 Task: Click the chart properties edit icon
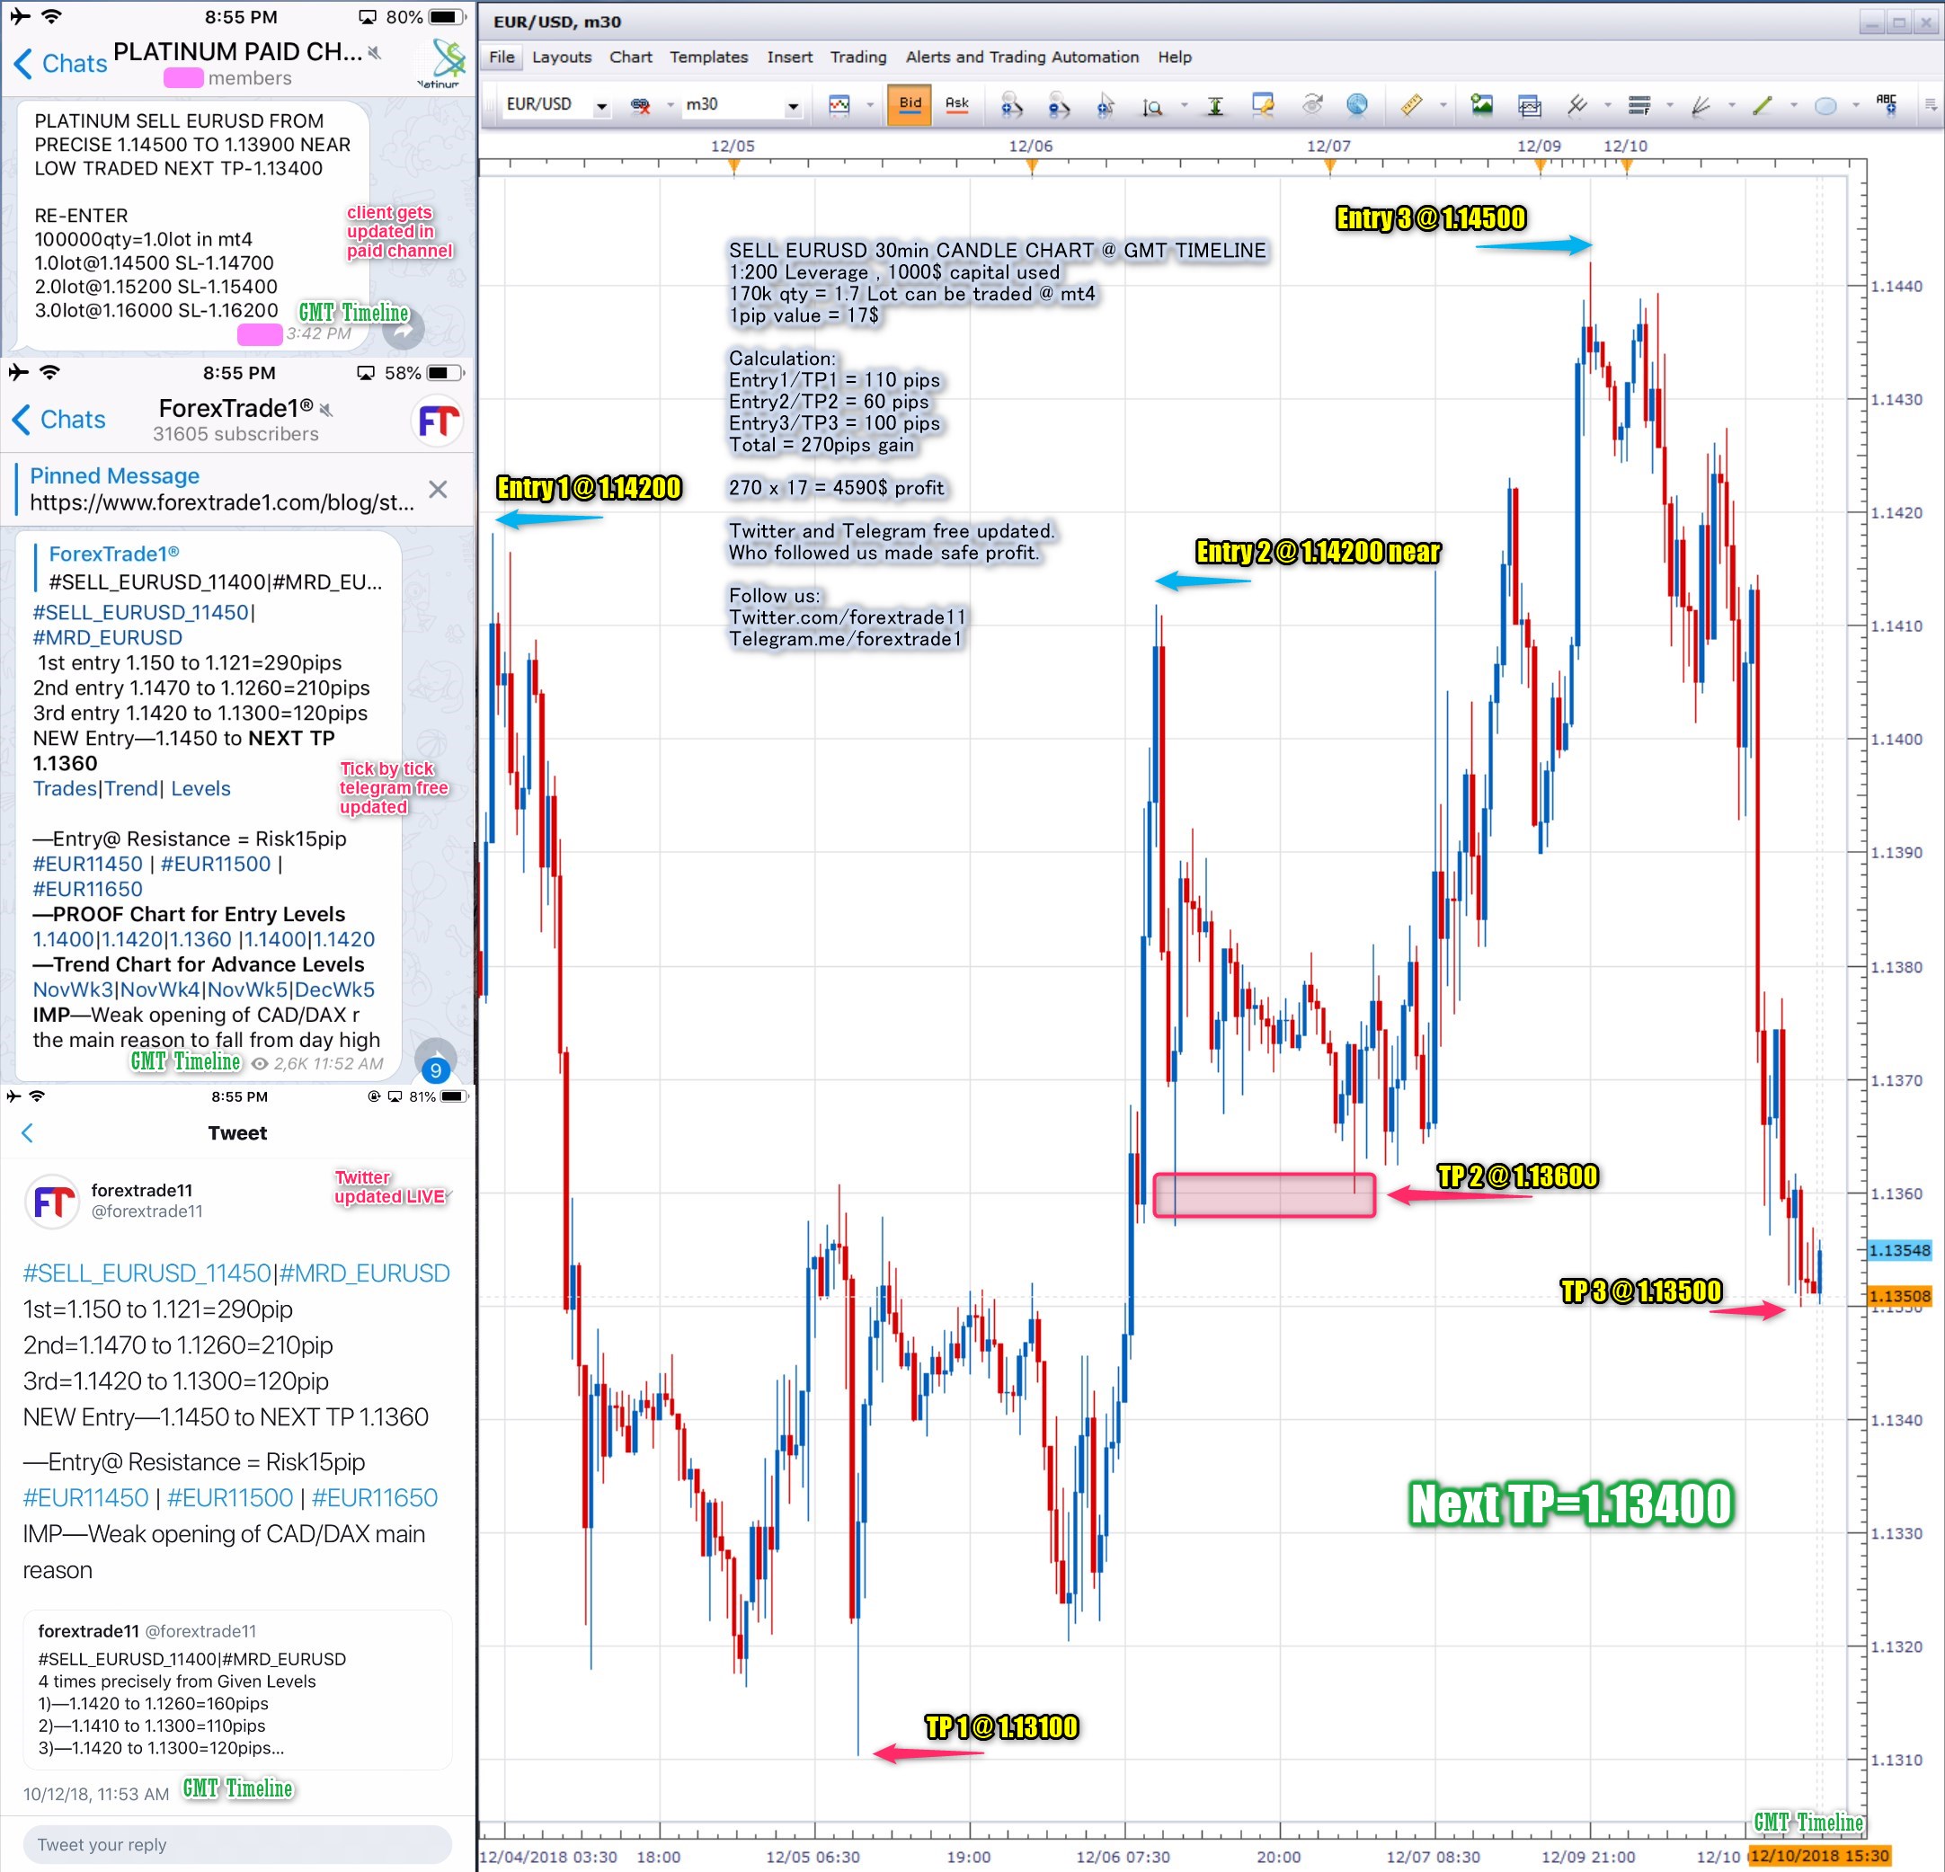point(1263,105)
